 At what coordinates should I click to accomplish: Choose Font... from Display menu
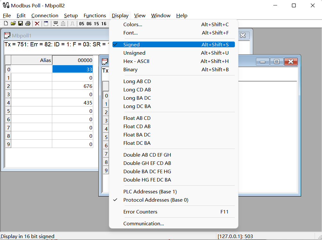coord(174,33)
